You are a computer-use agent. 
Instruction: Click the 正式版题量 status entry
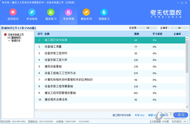pos(159,121)
